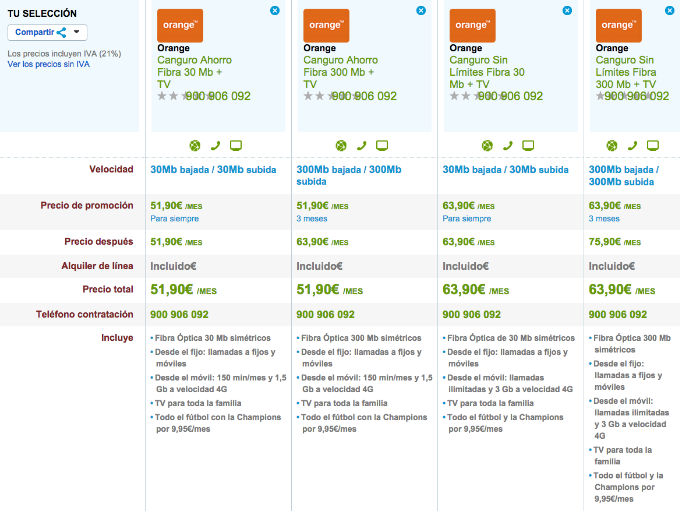Screen dimensions: 682x511
Task: Click Teléfono contratación number in second plan column
Action: (x=326, y=314)
